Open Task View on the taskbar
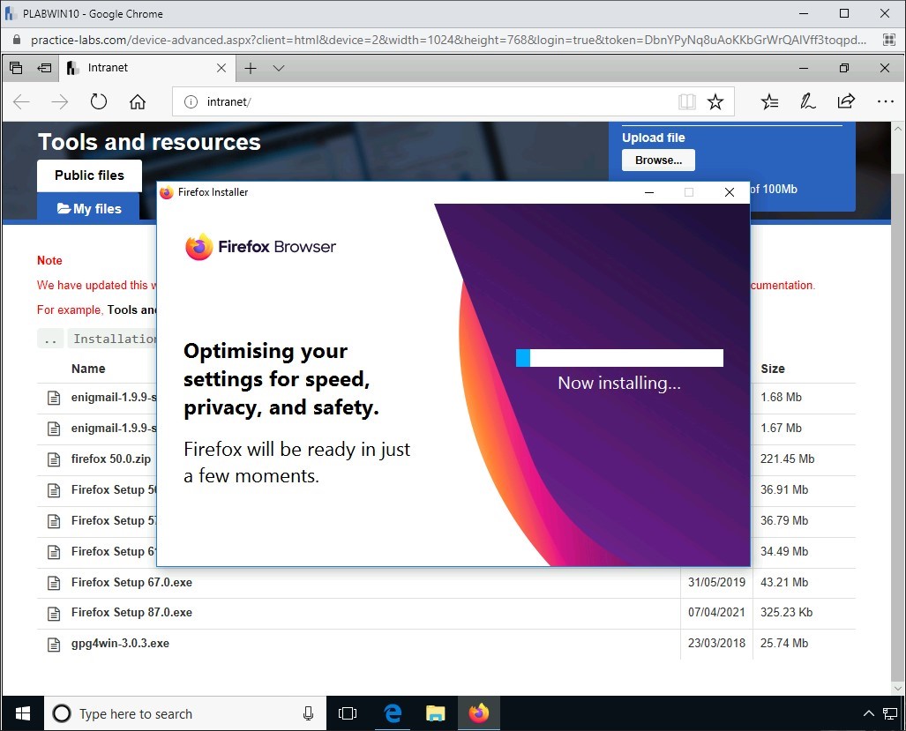 click(348, 713)
